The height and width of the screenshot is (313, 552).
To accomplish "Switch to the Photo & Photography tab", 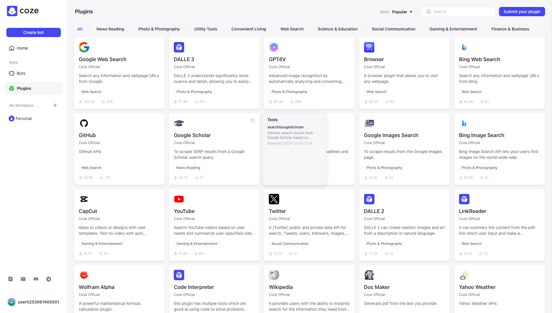I will point(159,29).
